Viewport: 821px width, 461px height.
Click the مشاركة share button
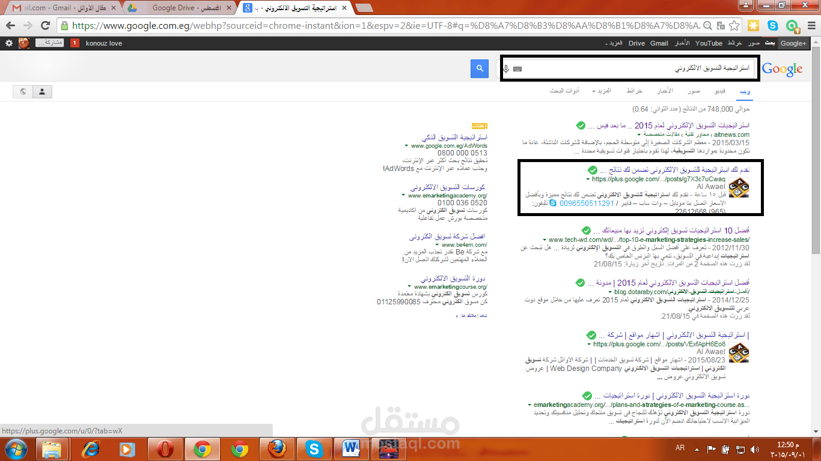click(x=49, y=43)
